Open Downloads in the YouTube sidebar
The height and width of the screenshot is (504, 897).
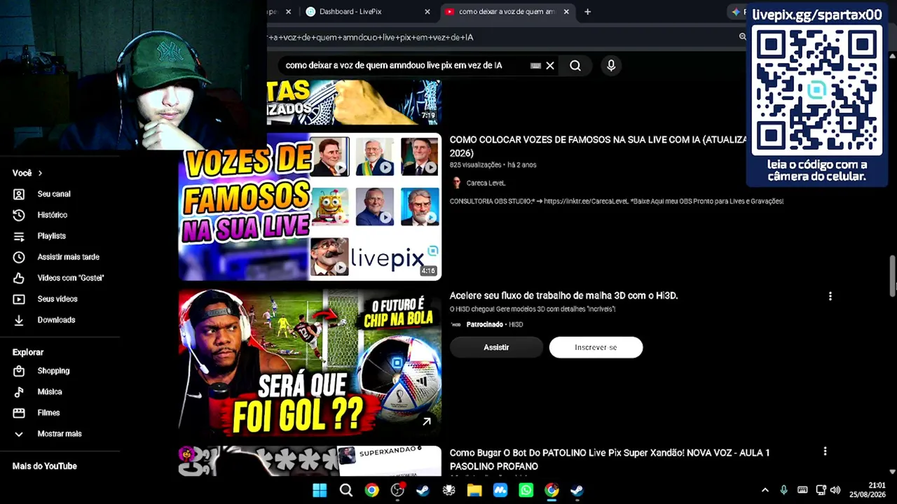tap(56, 320)
